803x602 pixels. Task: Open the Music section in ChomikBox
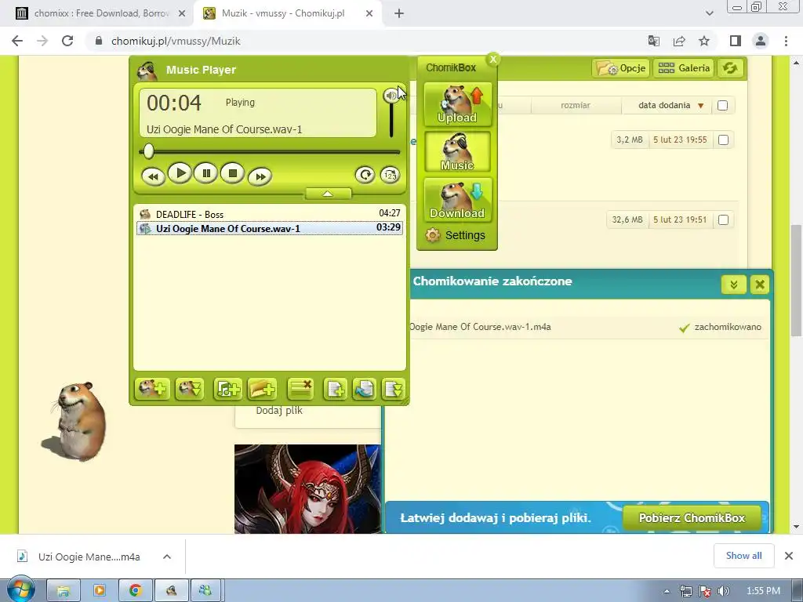point(457,152)
